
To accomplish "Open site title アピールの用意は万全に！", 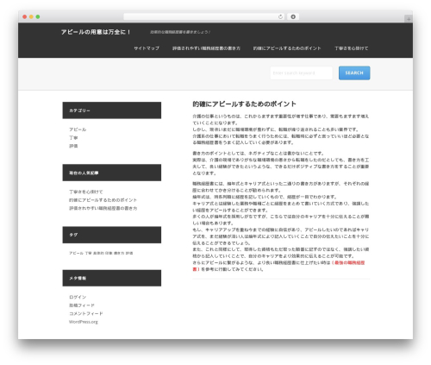I will click(x=96, y=32).
